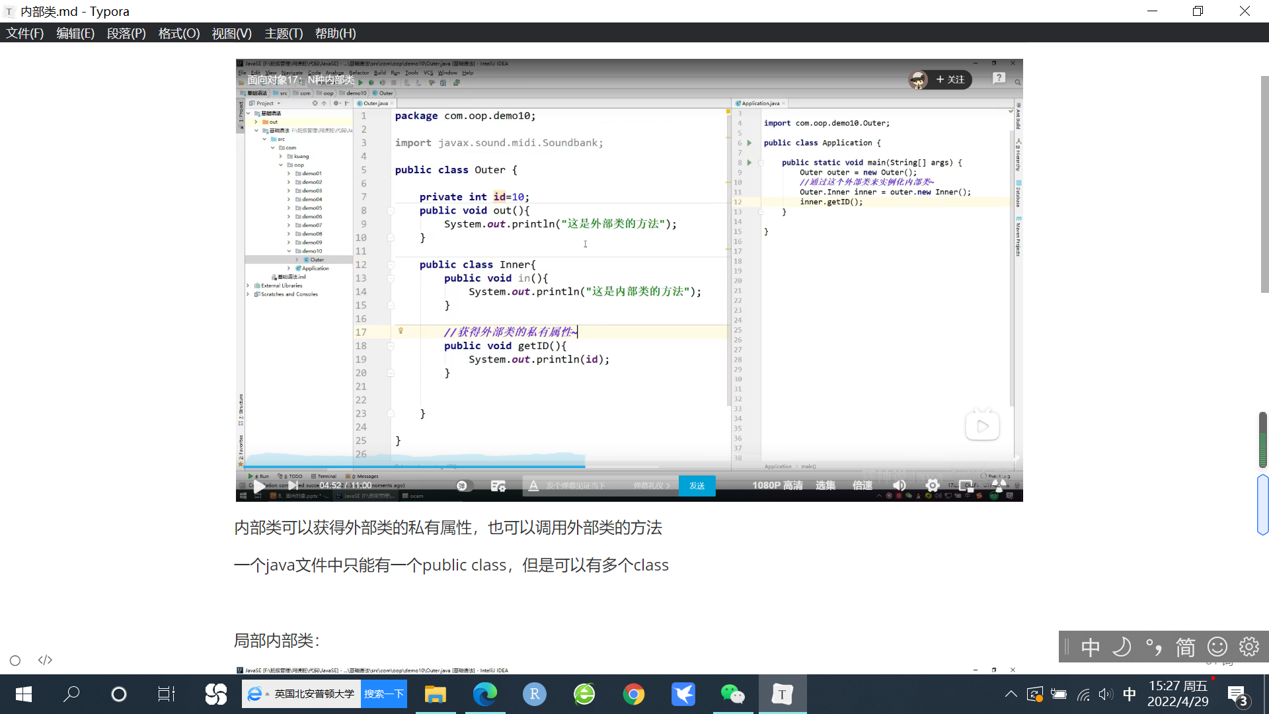This screenshot has width=1269, height=714.
Task: Launch Microsoft Edge from the taskbar
Action: [x=484, y=694]
